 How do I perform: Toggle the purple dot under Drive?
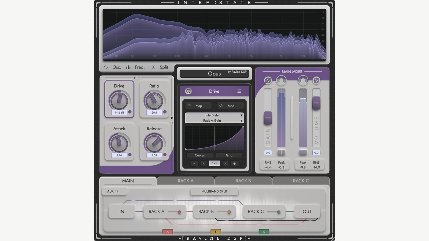tap(130, 112)
